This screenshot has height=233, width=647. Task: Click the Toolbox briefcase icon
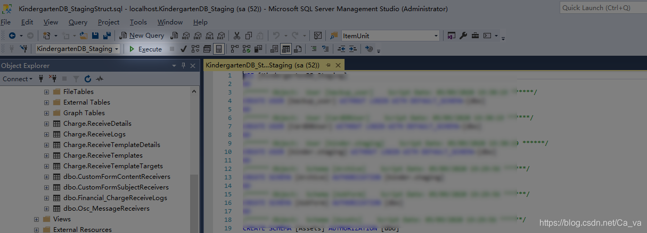475,36
